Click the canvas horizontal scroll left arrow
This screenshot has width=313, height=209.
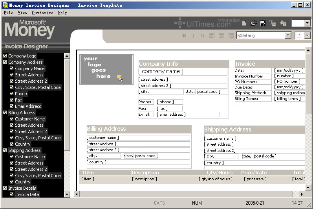[x=77, y=194]
